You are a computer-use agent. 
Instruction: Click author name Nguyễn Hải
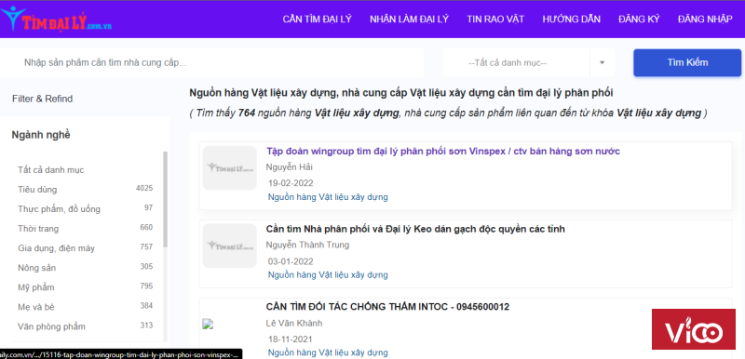click(x=289, y=166)
